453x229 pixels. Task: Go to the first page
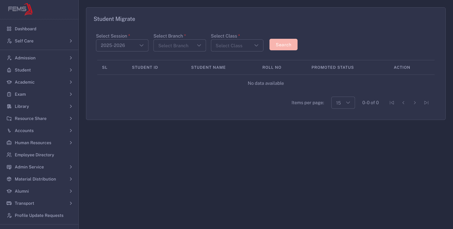tap(392, 103)
